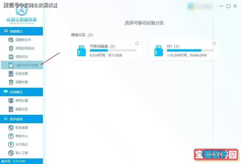Image resolution: width=241 pixels, height=164 pixels.
Task: Open 误删除文件 recovery mode
Action: 22,40
